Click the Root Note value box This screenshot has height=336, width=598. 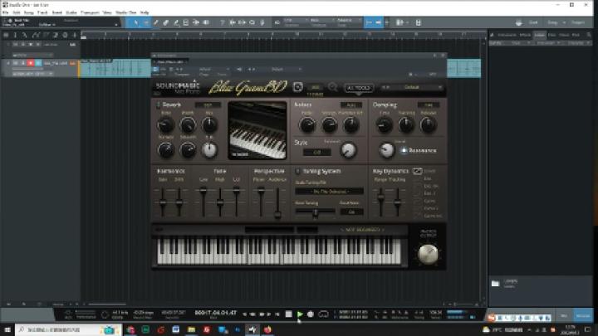(x=351, y=212)
